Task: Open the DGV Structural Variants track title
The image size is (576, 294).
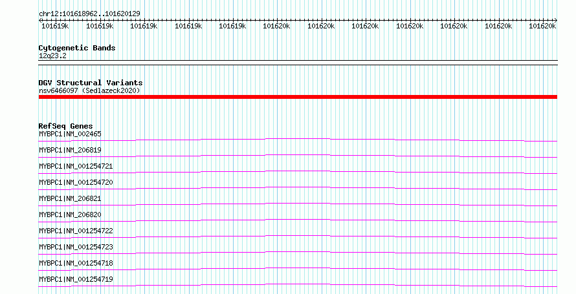Action: [x=91, y=83]
